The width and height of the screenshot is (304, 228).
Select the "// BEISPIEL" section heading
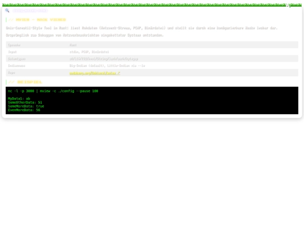[x=25, y=82]
